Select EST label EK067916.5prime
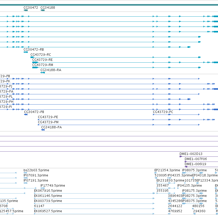The width and height of the screenshot is (218, 215). click(x=48, y=191)
